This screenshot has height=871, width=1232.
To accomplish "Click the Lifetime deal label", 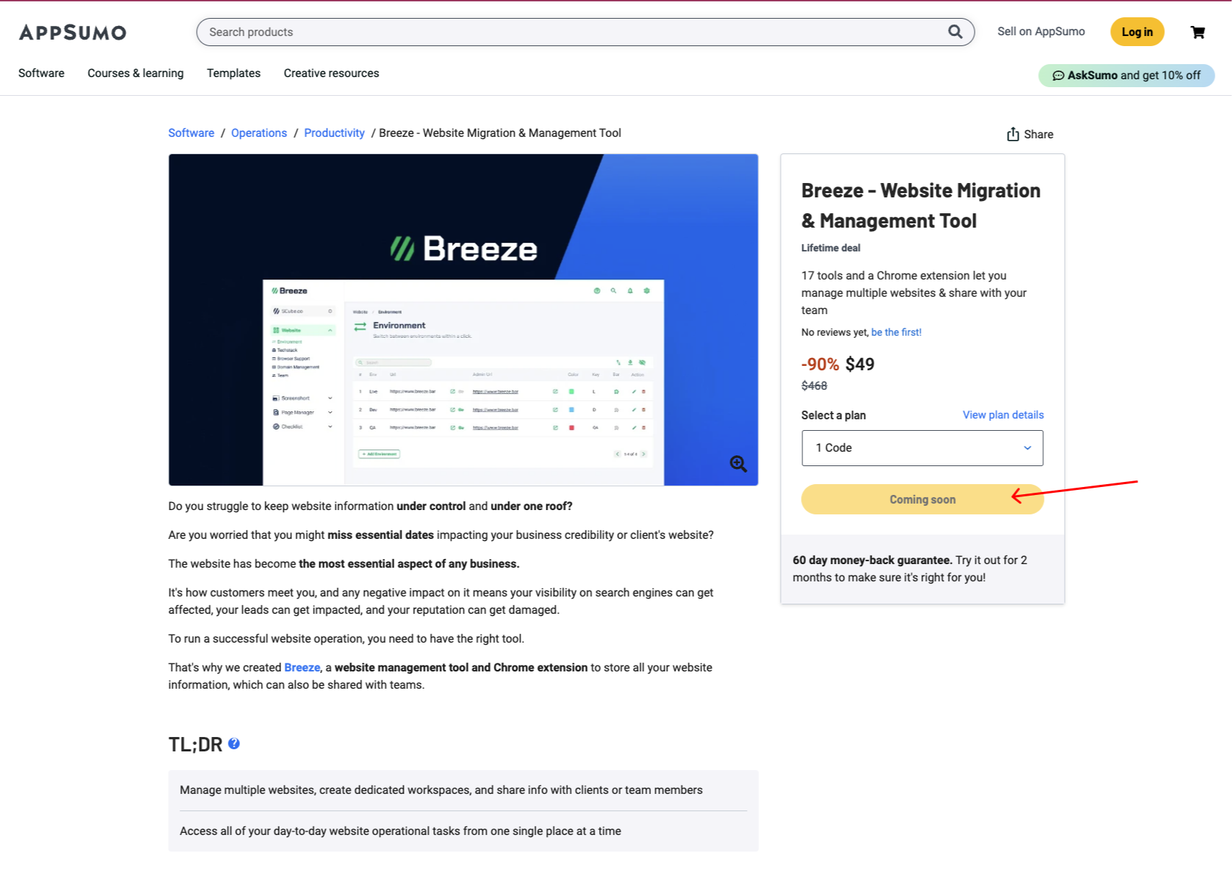I will tap(830, 248).
